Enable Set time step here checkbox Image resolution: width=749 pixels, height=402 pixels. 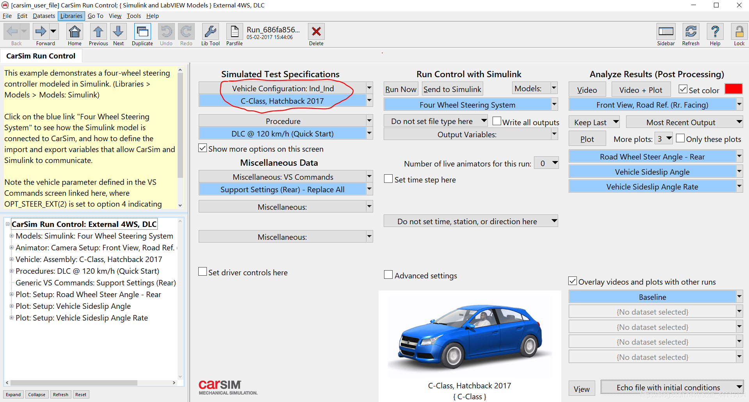click(x=388, y=179)
